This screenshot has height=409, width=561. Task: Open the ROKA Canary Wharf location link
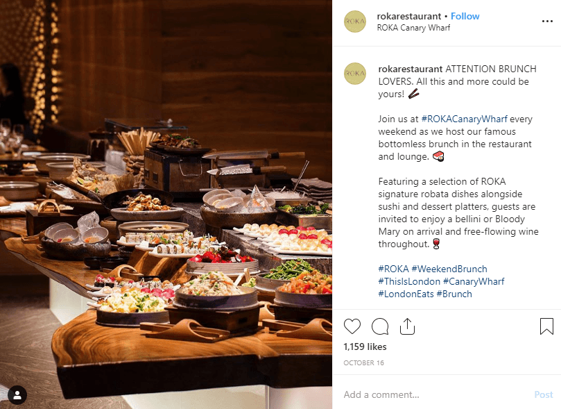[413, 28]
